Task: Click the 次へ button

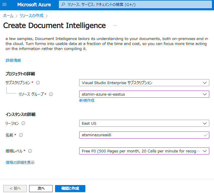Action: pyautogui.click(x=41, y=189)
